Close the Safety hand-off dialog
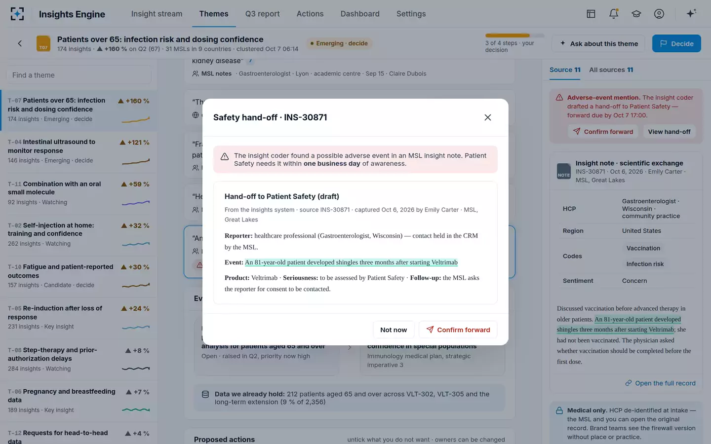711x444 pixels. [x=488, y=117]
